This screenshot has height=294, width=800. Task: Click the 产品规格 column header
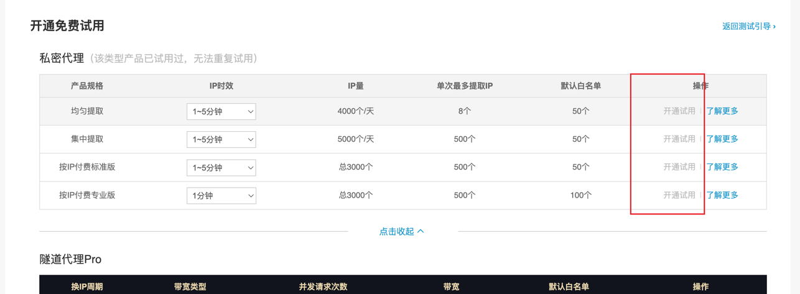(x=87, y=86)
